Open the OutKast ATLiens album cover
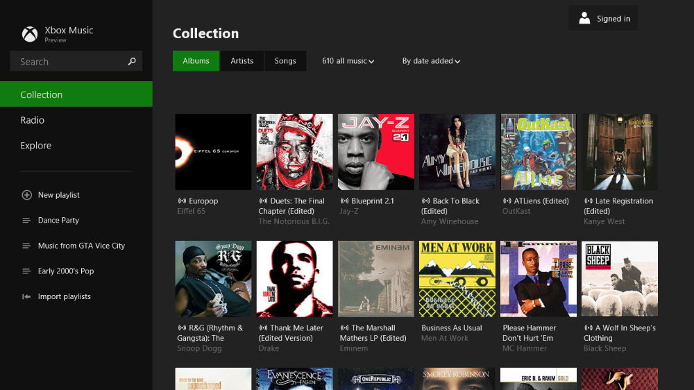Viewport: 694px width, 390px height. (x=539, y=152)
